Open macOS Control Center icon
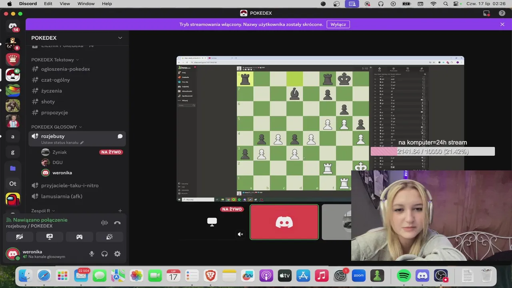Image resolution: width=512 pixels, height=288 pixels. pyautogui.click(x=456, y=4)
